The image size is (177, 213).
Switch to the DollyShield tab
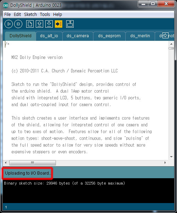click(x=21, y=36)
